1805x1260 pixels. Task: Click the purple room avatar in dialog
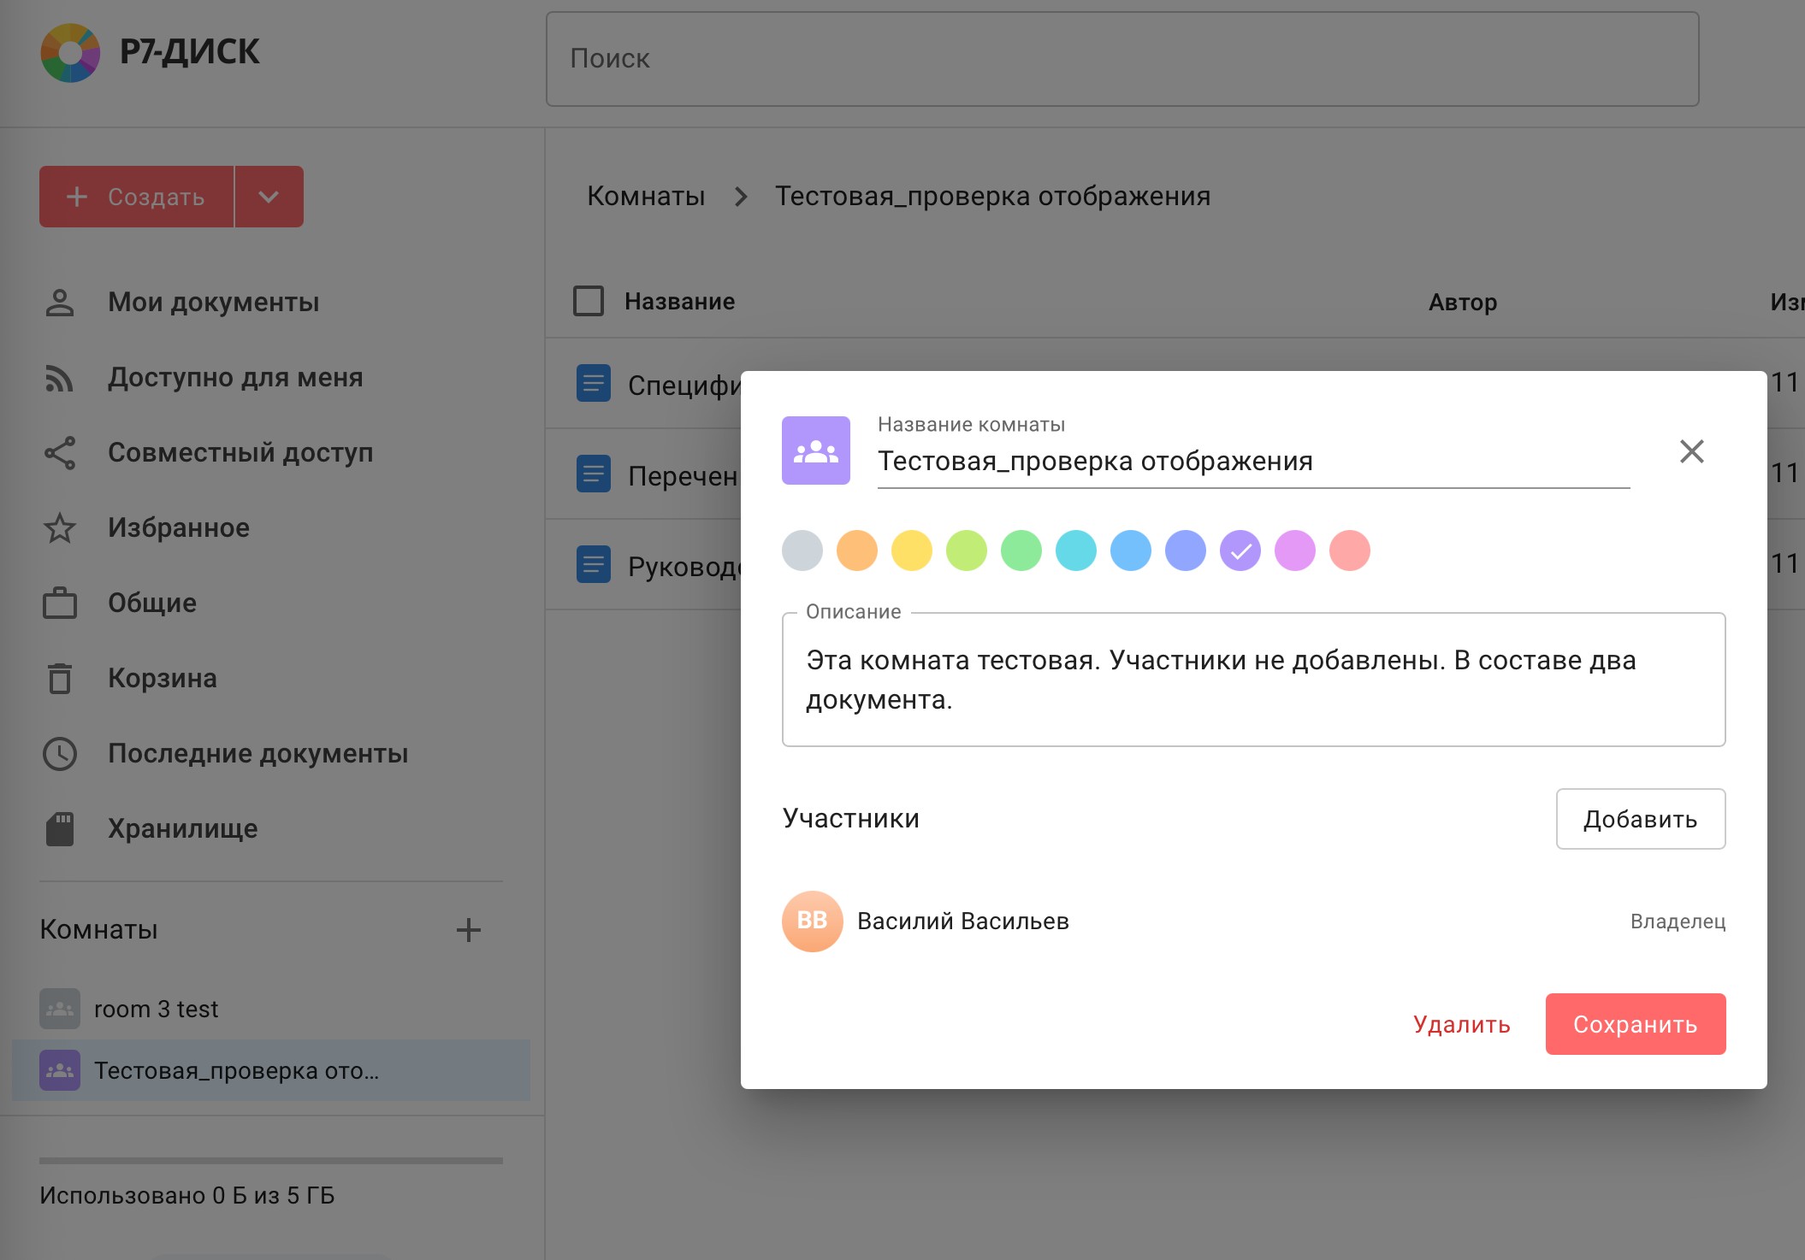tap(816, 450)
